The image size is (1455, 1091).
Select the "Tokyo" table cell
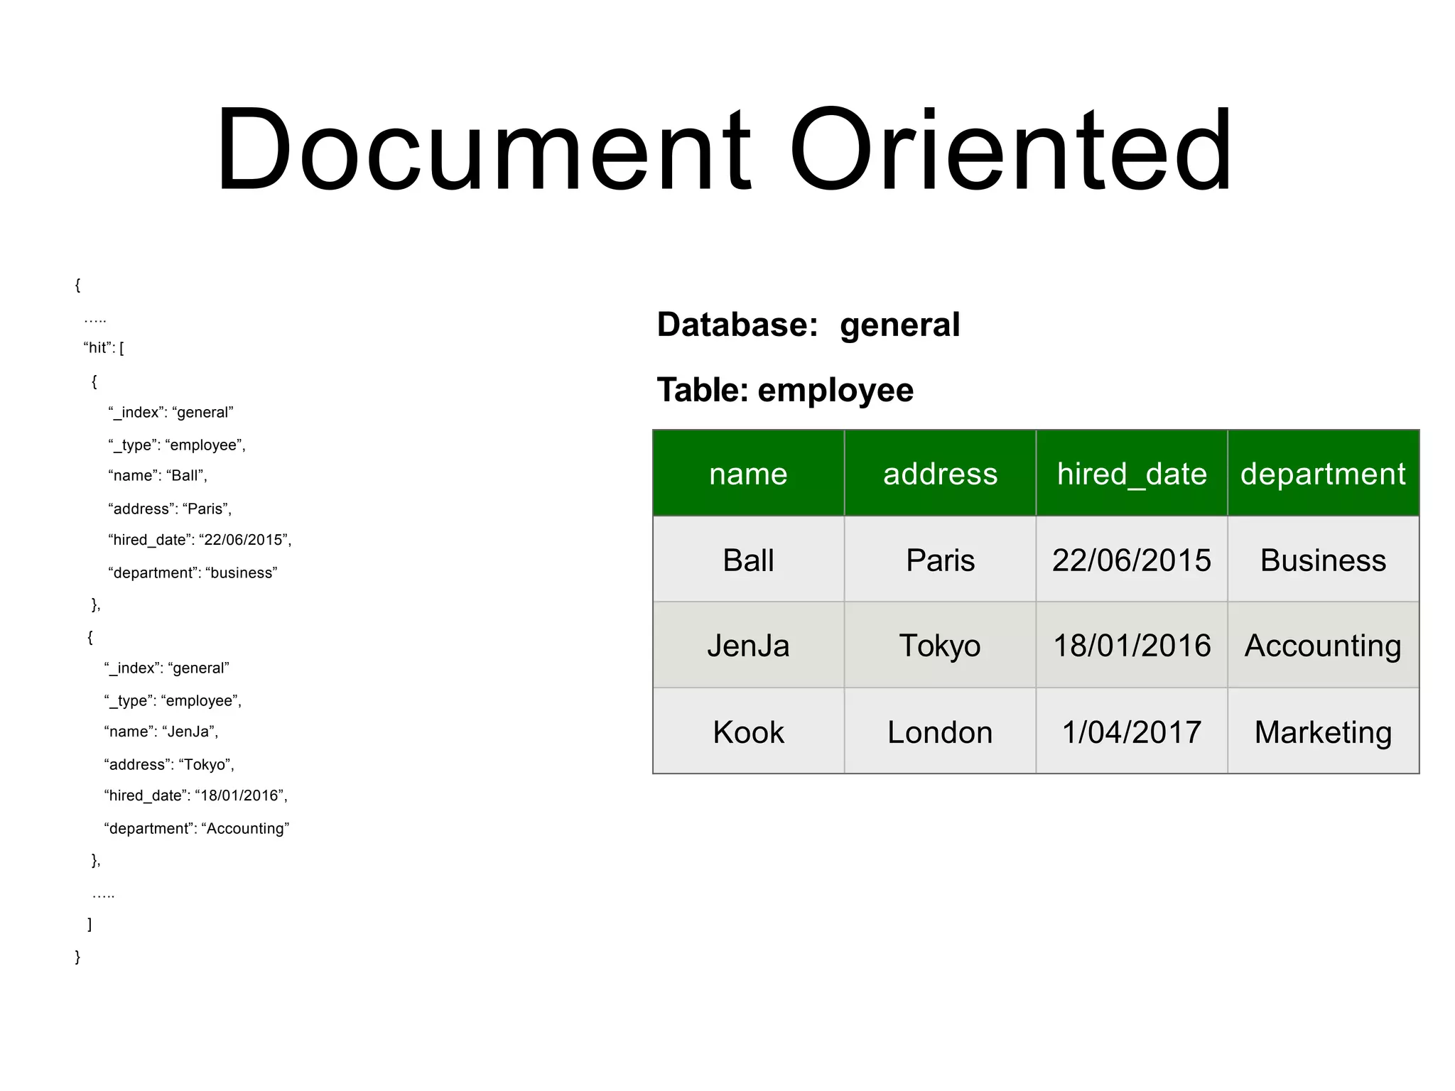(x=940, y=645)
